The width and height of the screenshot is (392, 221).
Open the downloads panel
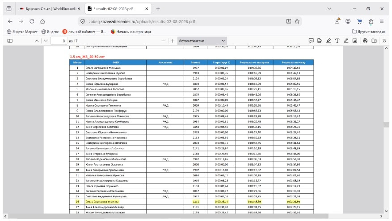tap(337, 21)
